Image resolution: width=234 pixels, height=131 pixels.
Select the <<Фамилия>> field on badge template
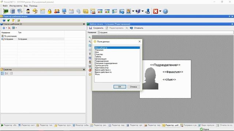point(173,72)
